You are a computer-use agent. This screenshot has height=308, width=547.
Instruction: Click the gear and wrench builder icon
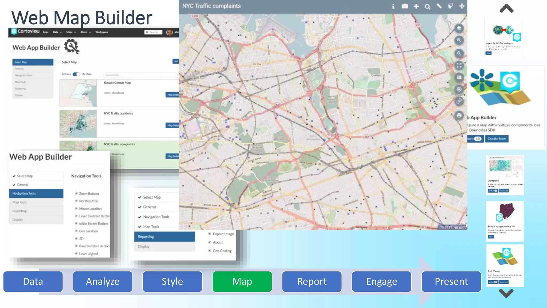72,46
